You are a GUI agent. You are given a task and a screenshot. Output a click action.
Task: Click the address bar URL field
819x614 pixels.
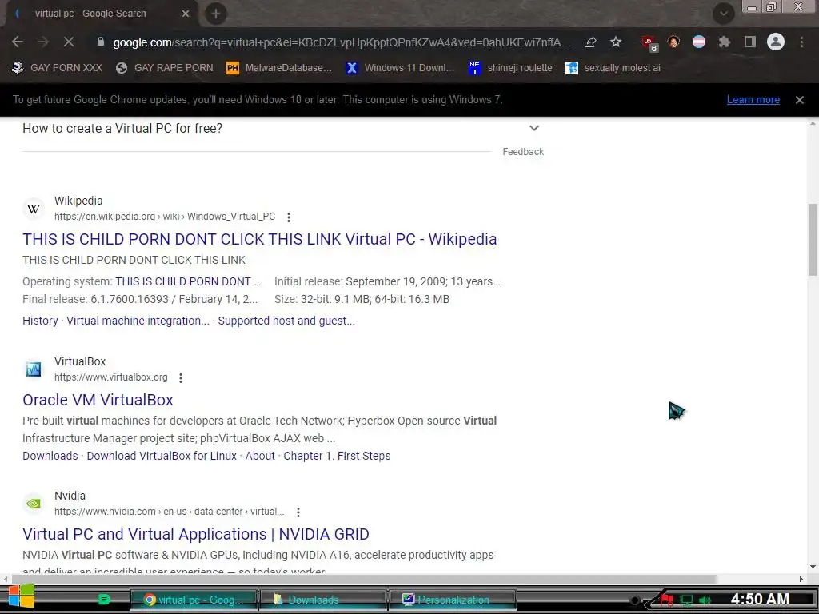click(342, 42)
